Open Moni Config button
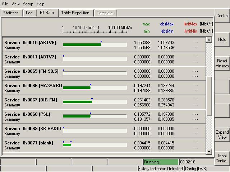This screenshot has width=230, height=172. 222,158
